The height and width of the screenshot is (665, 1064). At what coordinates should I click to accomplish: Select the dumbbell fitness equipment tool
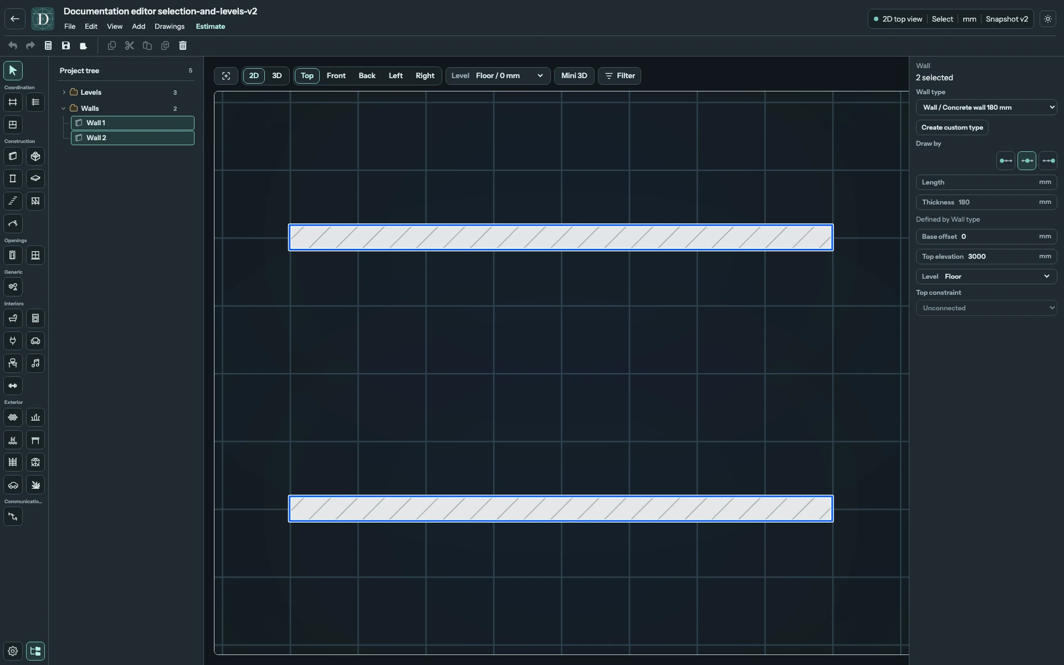click(x=13, y=386)
